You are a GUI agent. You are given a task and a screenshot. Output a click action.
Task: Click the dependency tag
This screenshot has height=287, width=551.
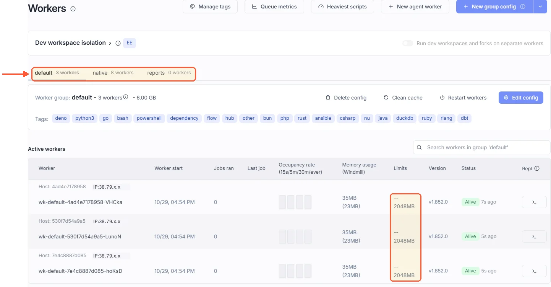pyautogui.click(x=184, y=118)
